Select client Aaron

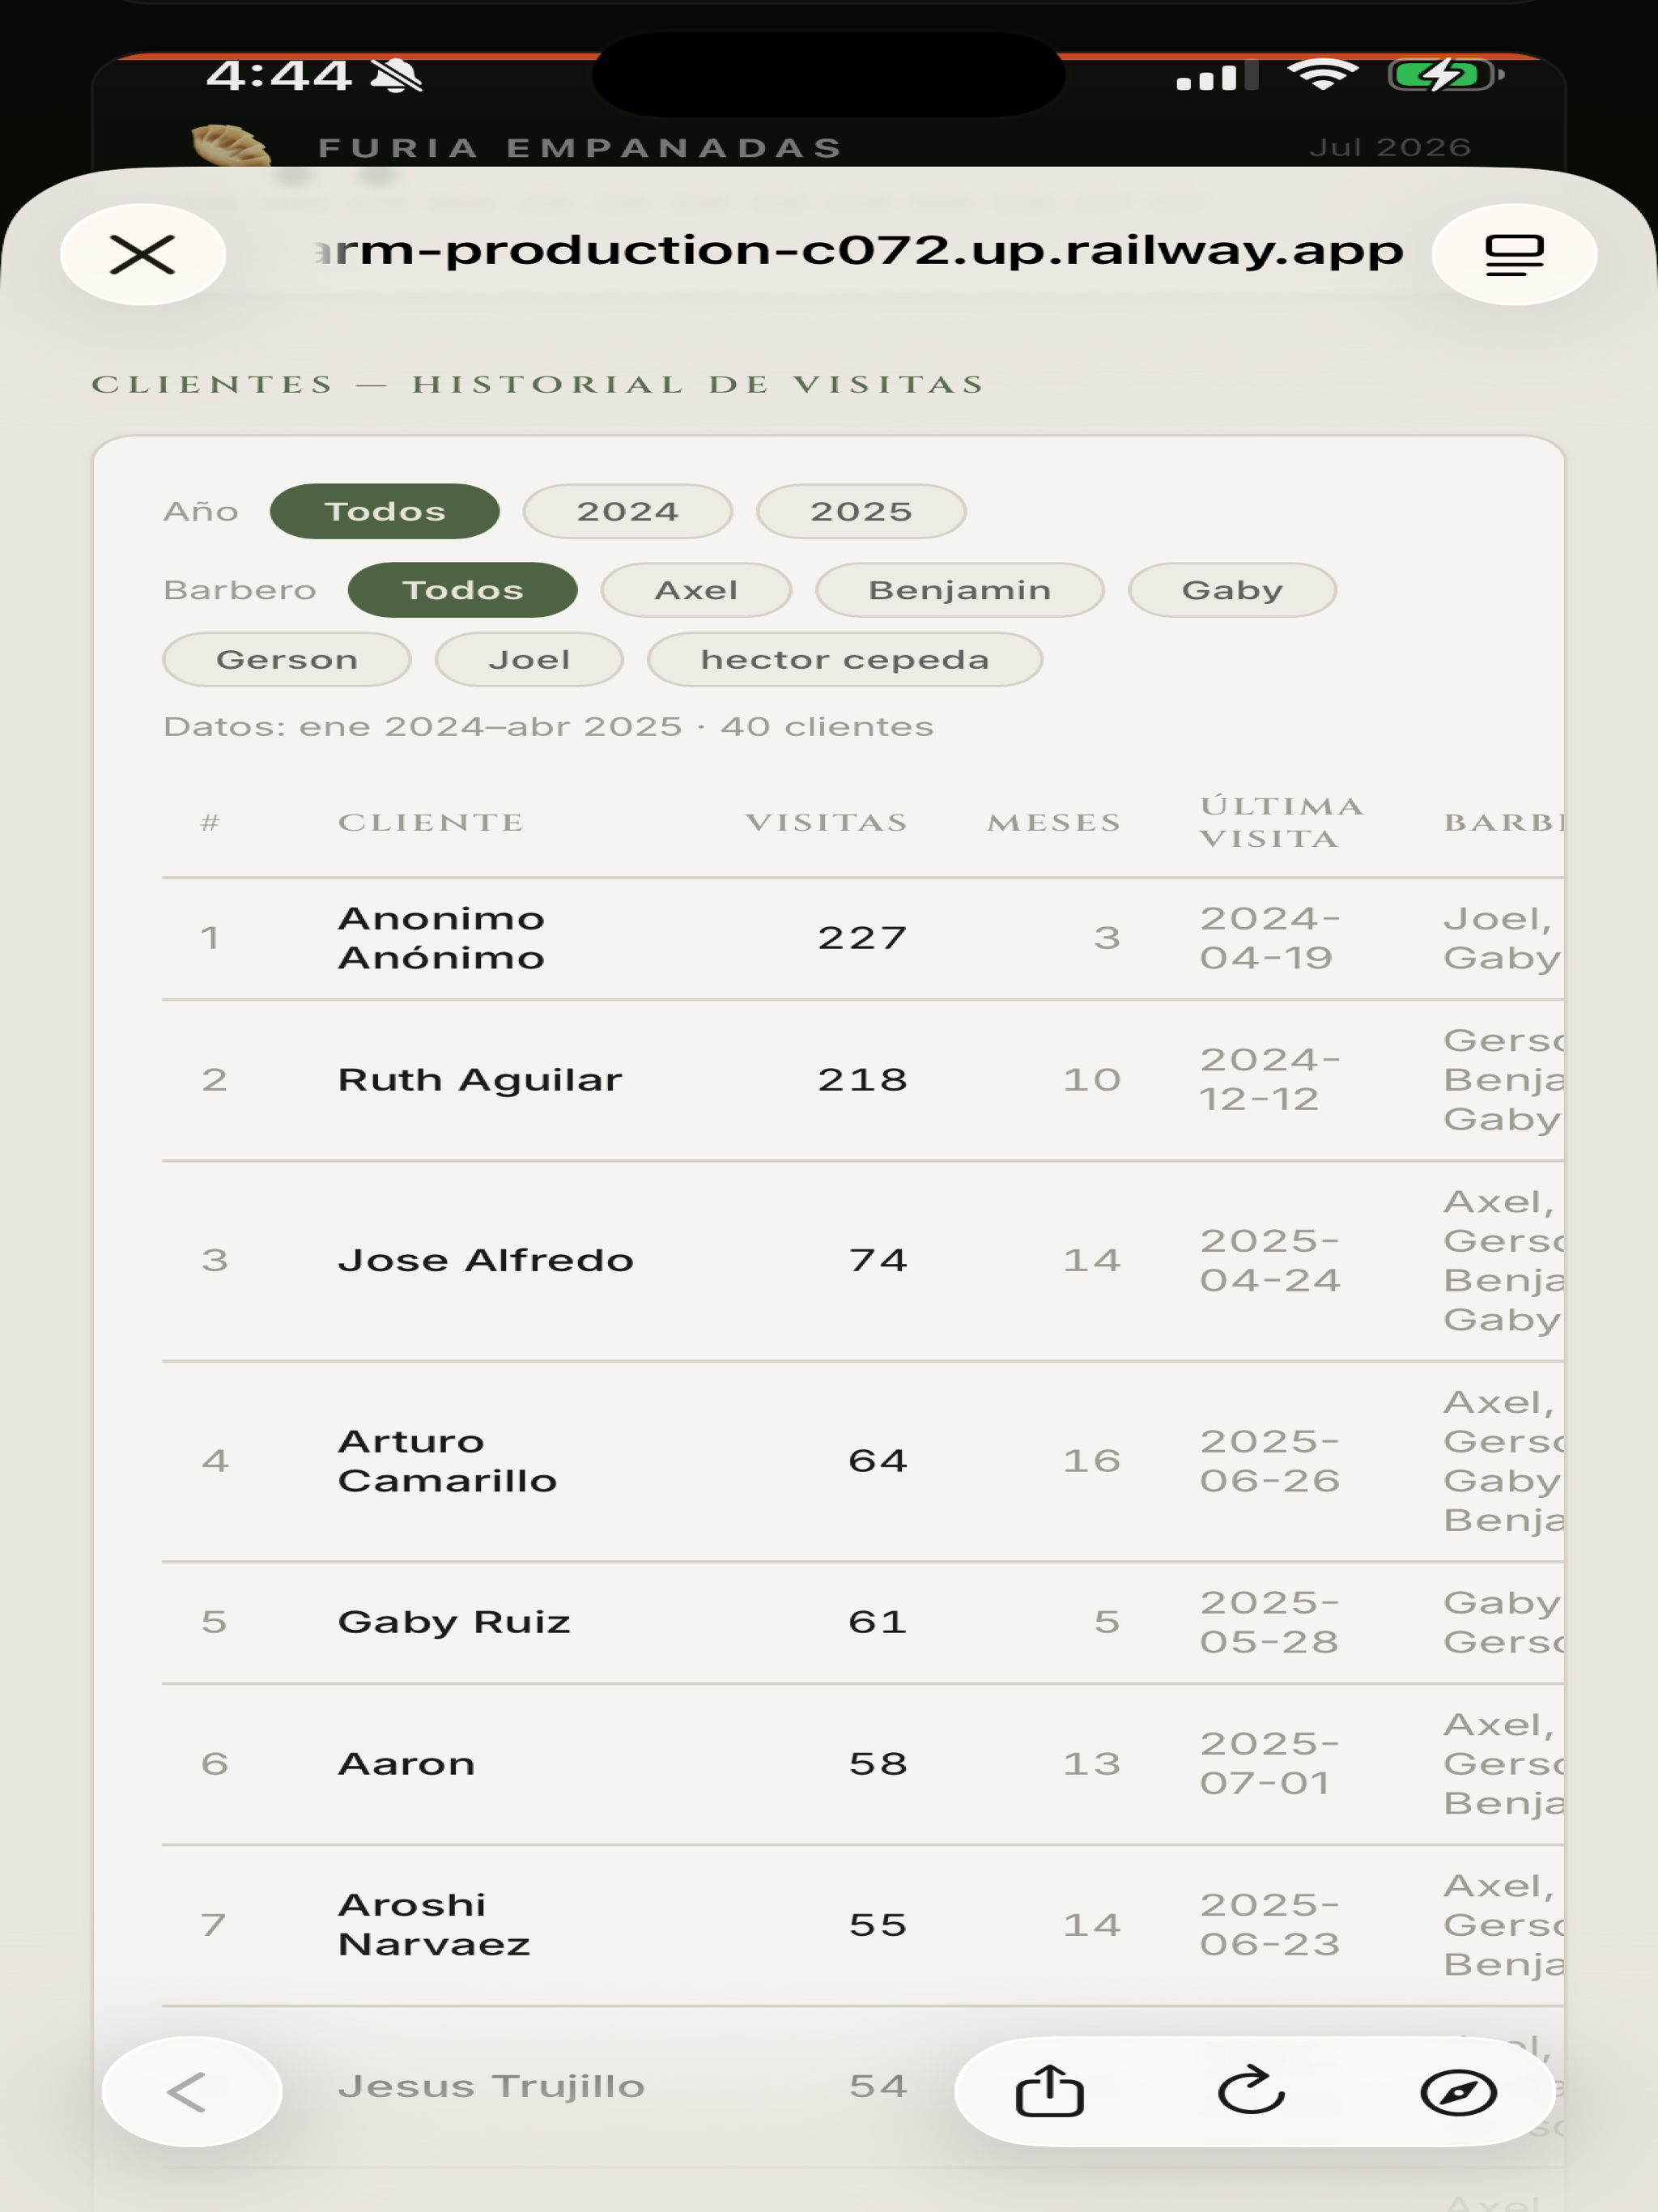click(406, 1764)
